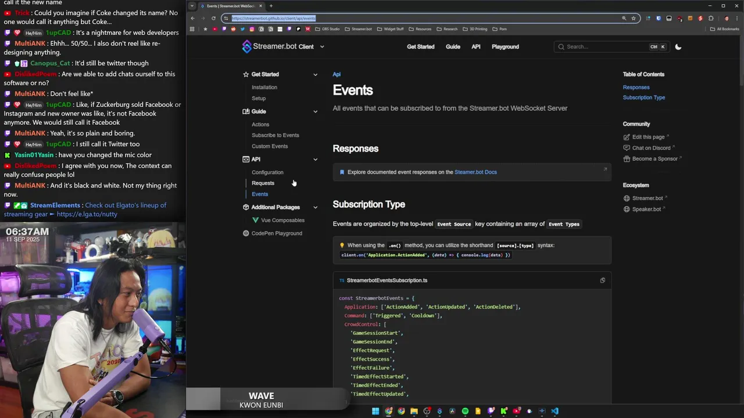Click the globe icon next to Speaker.bot
Image resolution: width=744 pixels, height=418 pixels.
point(627,210)
